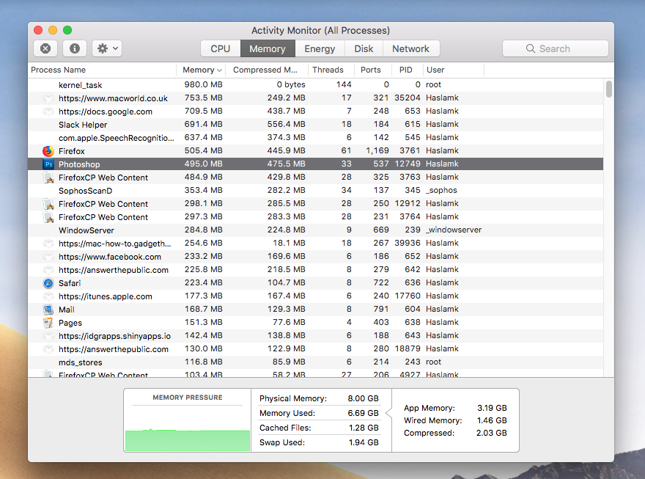Sort by the PID column header
This screenshot has width=645, height=479.
pos(408,70)
